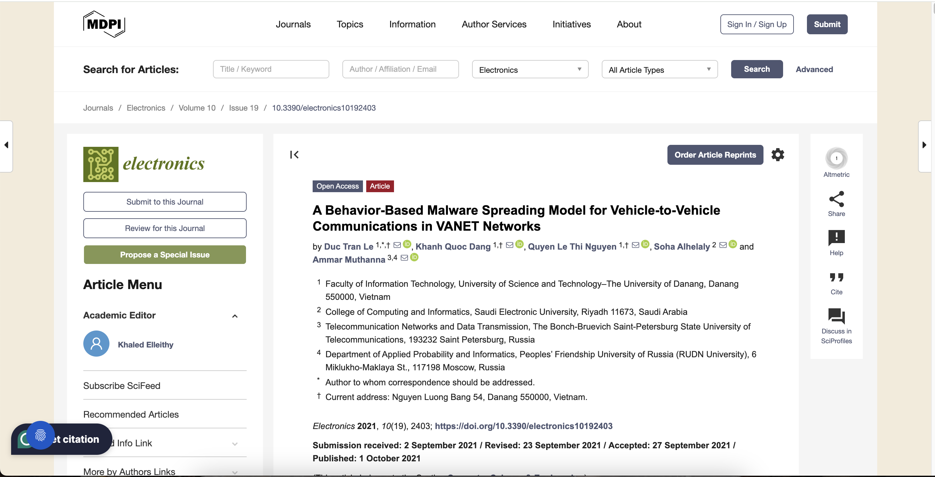Click the Title / Keyword search field
This screenshot has width=935, height=477.
(271, 69)
